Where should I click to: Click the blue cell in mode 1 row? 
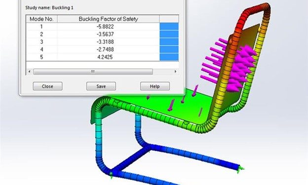pos(169,27)
